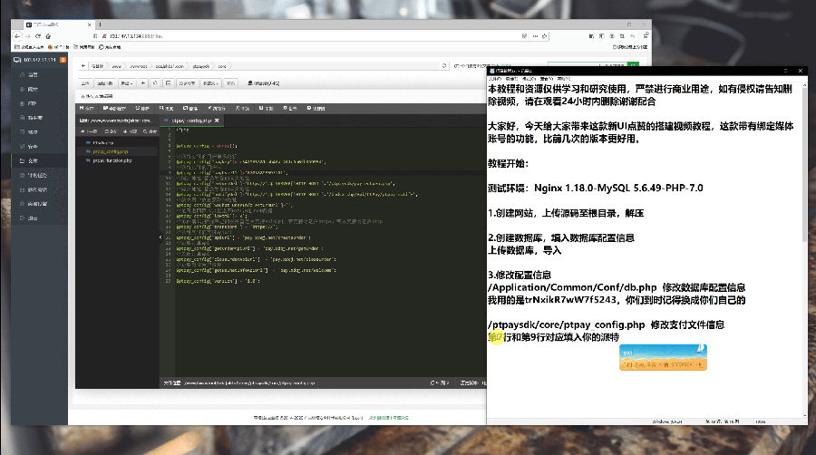This screenshot has height=455, width=816.
Task: Expand the 新建 (New) dropdown in file manager
Action: pos(127,83)
